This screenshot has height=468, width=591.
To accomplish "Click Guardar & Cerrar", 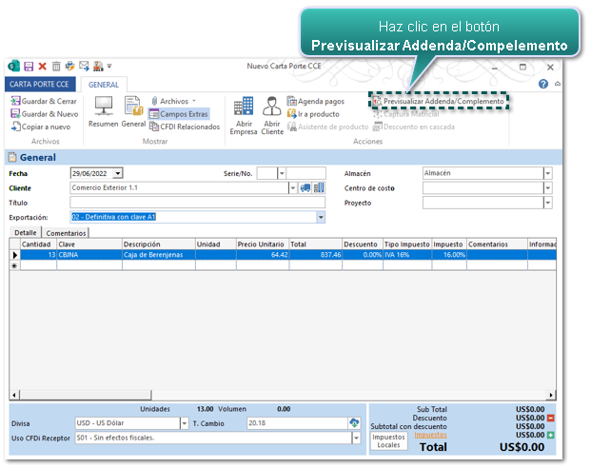I will 44,101.
